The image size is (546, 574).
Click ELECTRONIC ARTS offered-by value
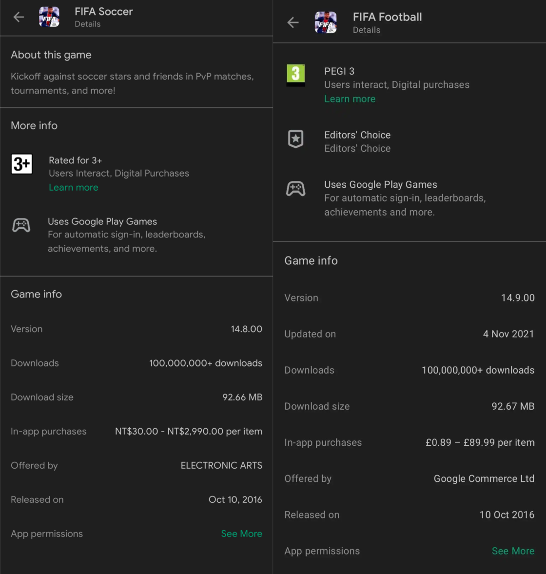221,465
